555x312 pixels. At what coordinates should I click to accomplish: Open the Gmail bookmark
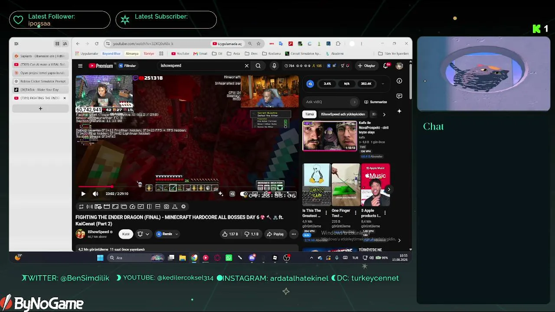tap(200, 54)
